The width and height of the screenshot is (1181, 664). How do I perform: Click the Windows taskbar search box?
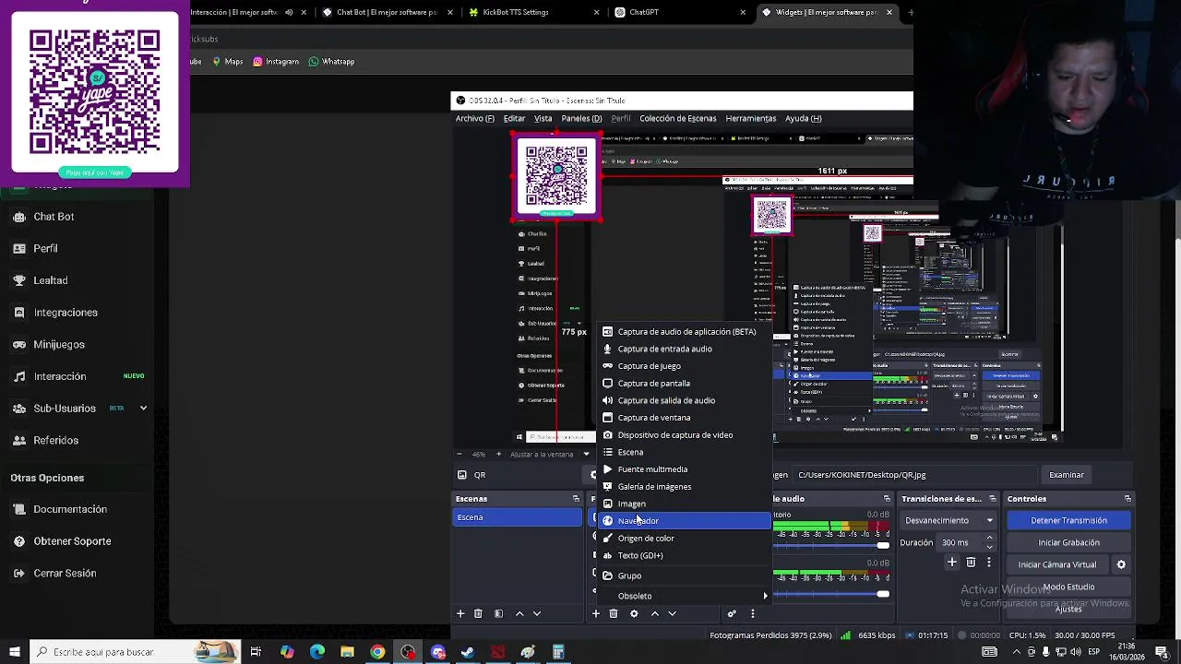coord(135,652)
